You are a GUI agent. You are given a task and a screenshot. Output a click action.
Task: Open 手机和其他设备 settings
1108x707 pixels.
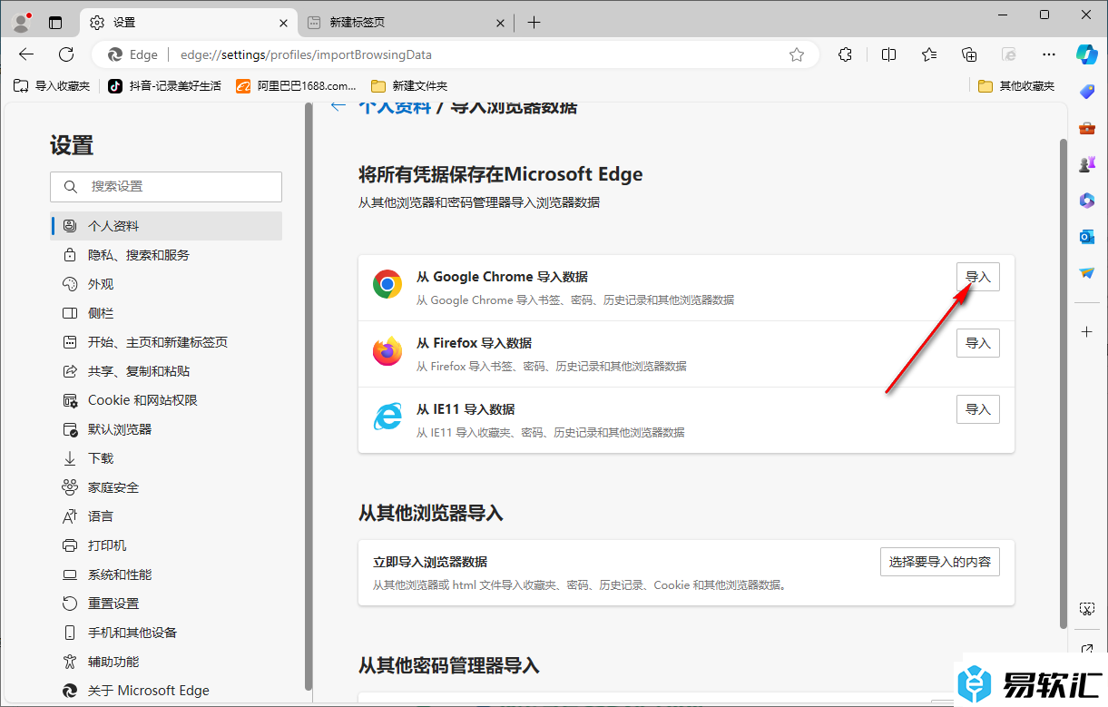coord(166,633)
